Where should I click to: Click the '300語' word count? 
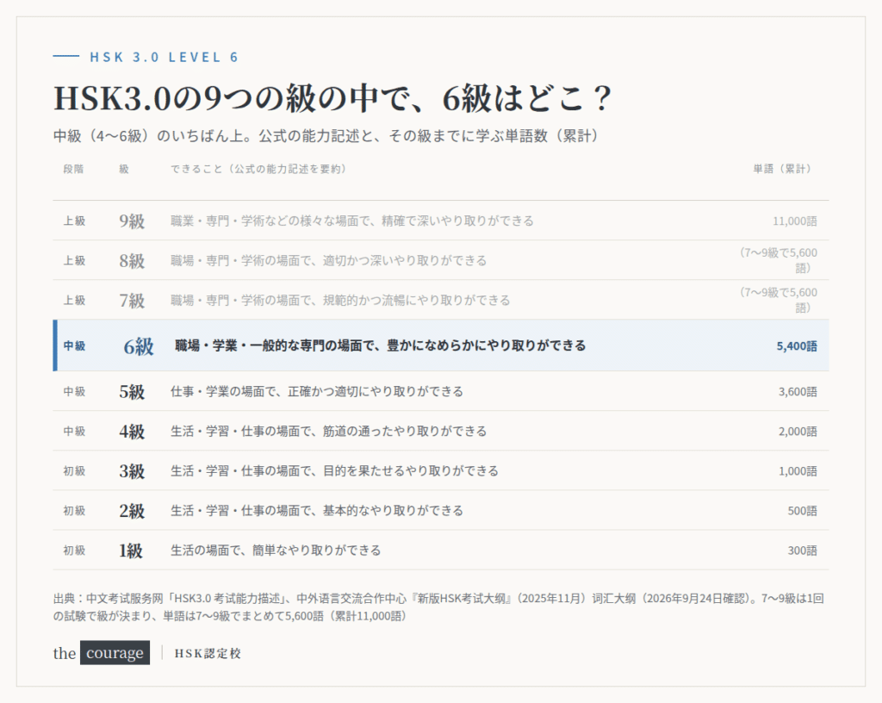802,551
